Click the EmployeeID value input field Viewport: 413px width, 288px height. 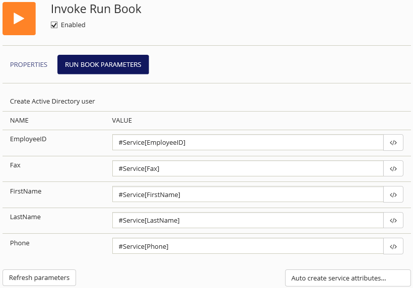click(248, 143)
